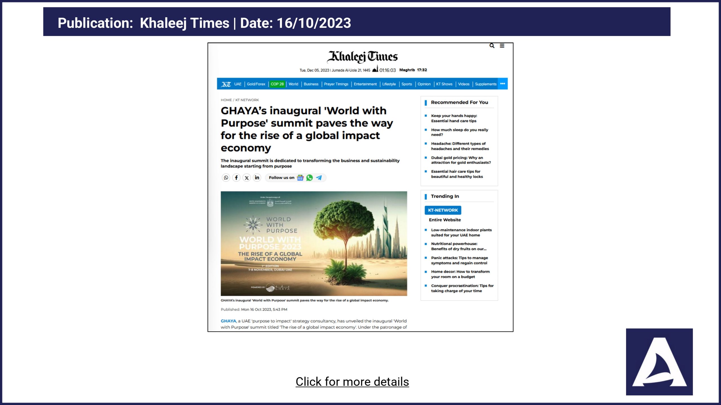The height and width of the screenshot is (405, 721).
Task: Click the 'Trending In' heading
Action: click(445, 196)
